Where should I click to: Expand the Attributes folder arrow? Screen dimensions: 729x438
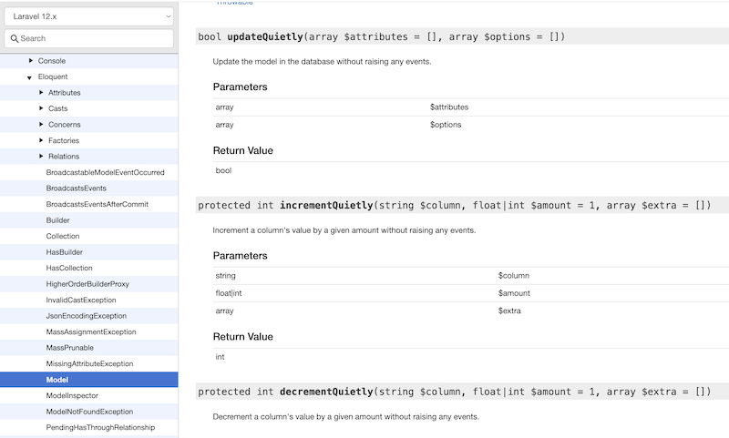click(41, 93)
